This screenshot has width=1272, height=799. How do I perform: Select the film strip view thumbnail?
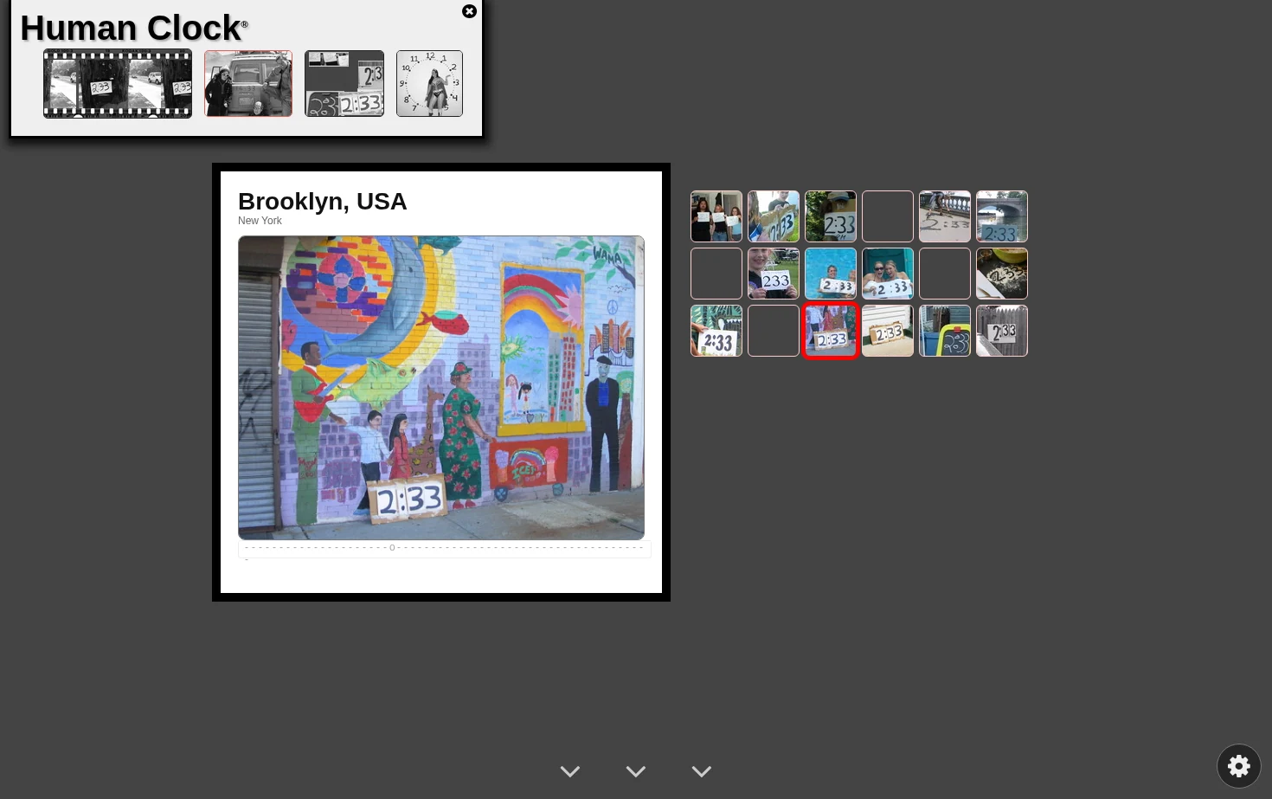tap(118, 83)
